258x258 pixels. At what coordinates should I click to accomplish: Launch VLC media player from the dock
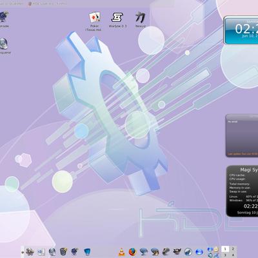(122, 252)
